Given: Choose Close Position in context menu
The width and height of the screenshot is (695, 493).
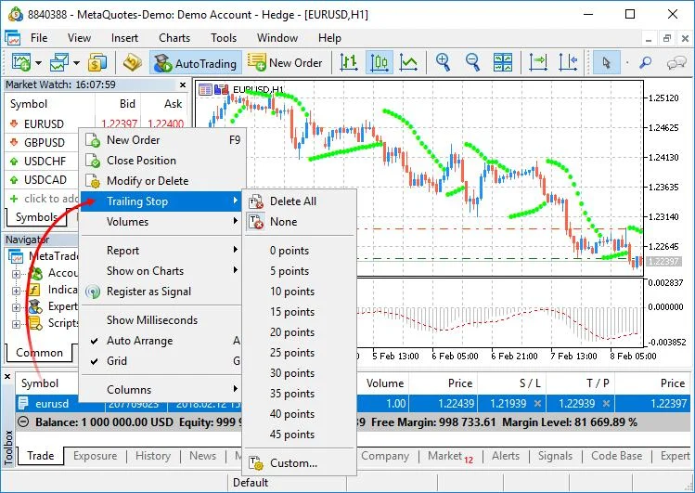Looking at the screenshot, I should [161, 161].
